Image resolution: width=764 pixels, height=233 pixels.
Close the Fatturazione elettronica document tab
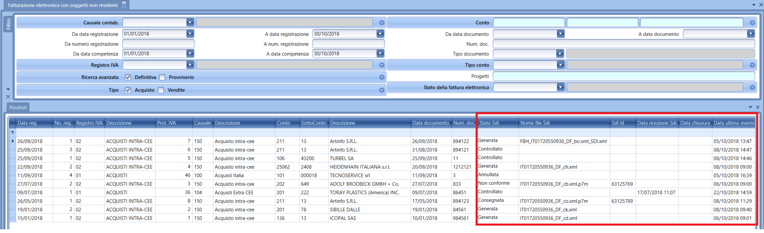click(x=124, y=5)
